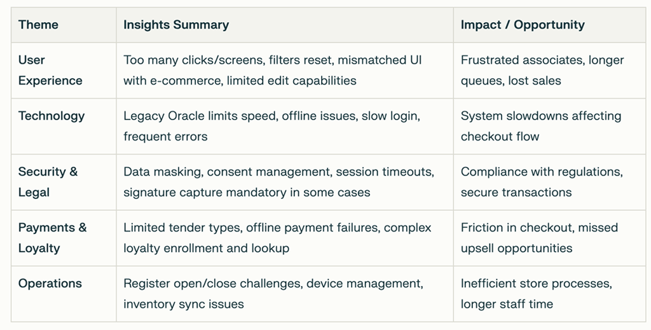Select the "Legacy Oracle limits speed" insights cell
The width and height of the screenshot is (651, 330).
(271, 126)
